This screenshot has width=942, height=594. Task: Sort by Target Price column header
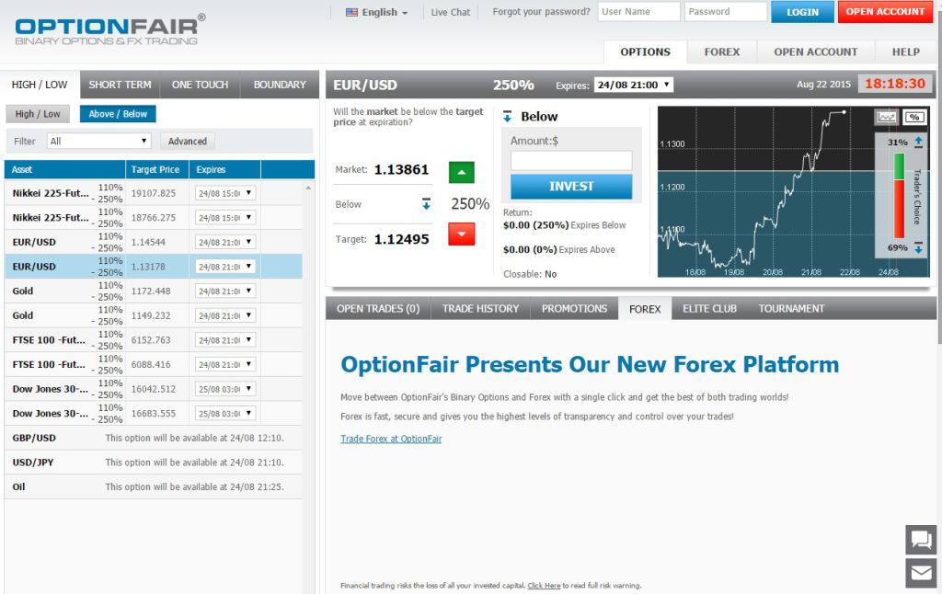(157, 170)
